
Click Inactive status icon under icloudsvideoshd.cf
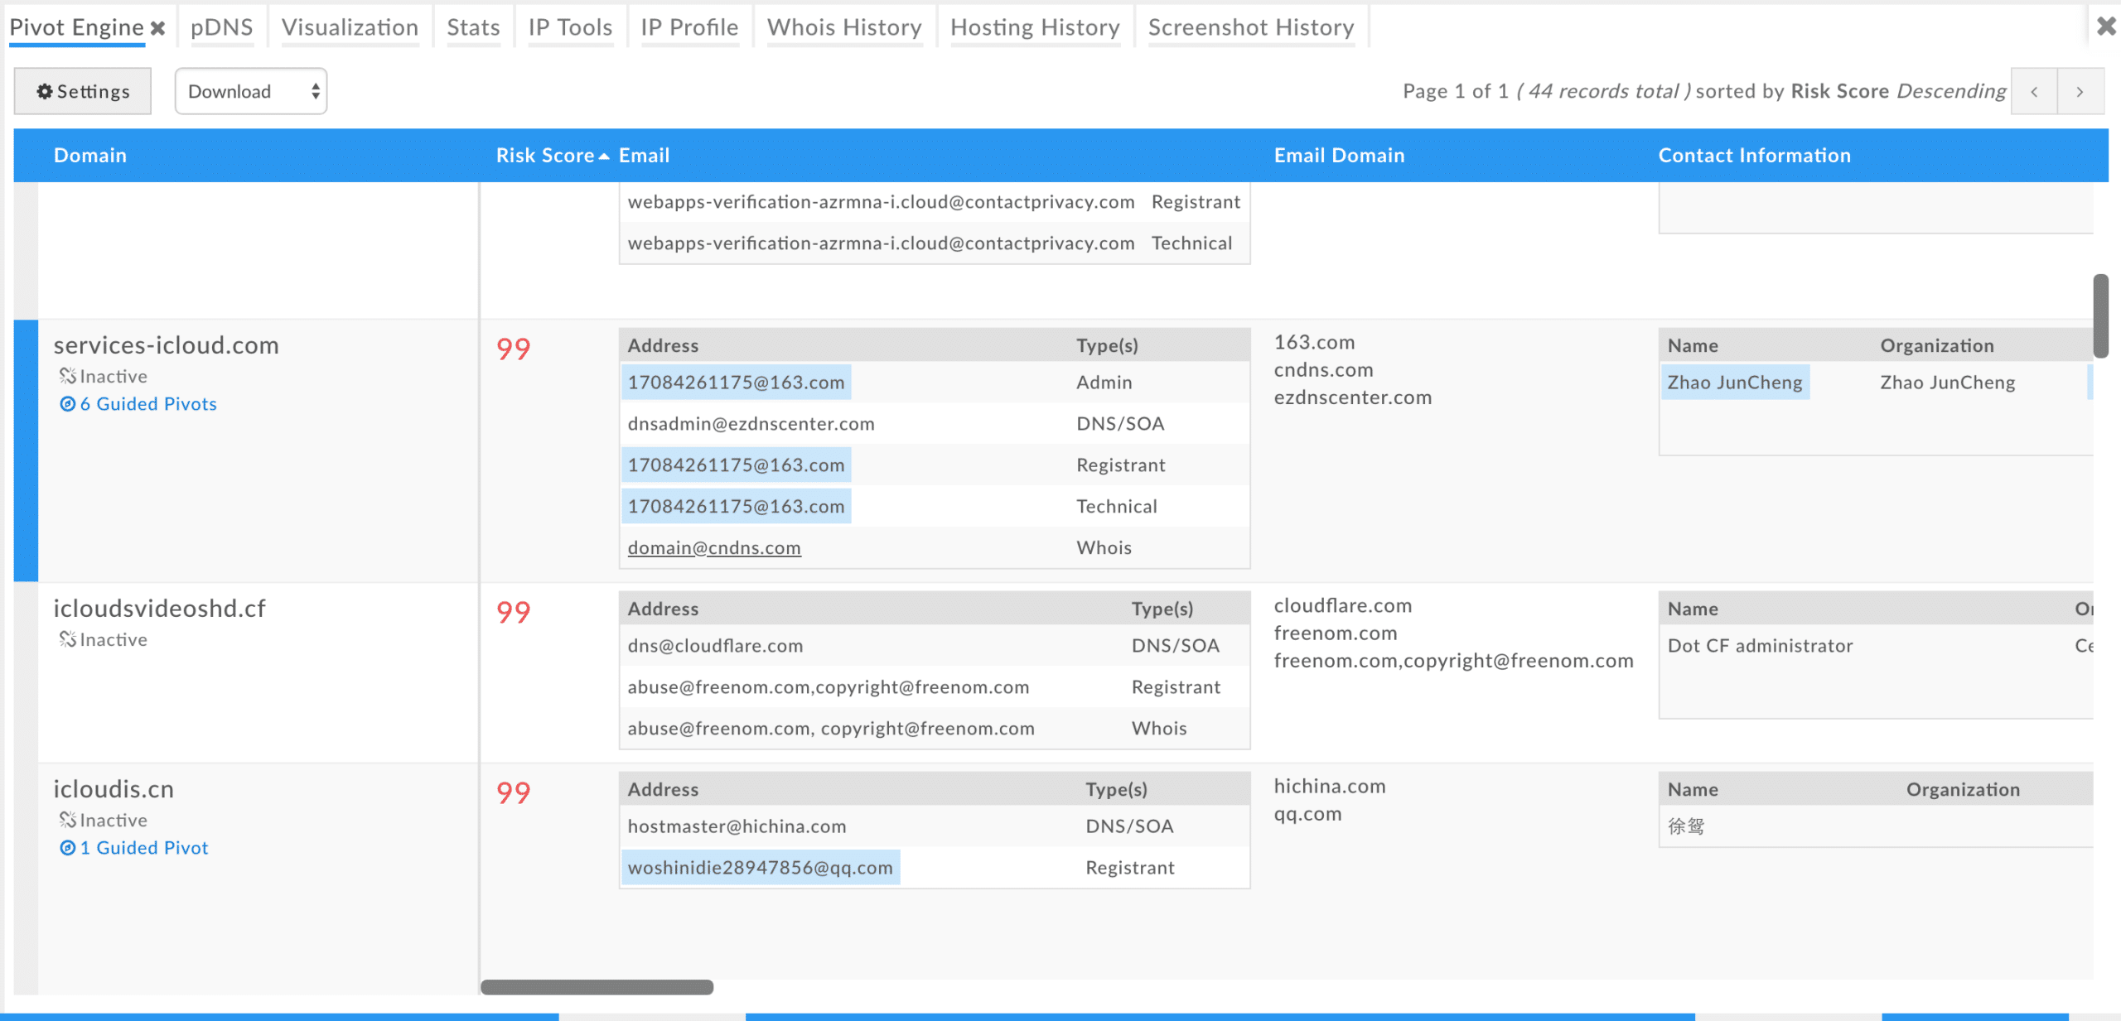(67, 639)
